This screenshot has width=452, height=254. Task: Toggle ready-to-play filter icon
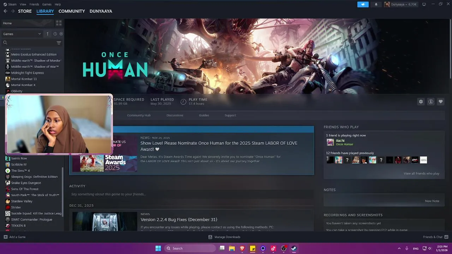coord(61,34)
